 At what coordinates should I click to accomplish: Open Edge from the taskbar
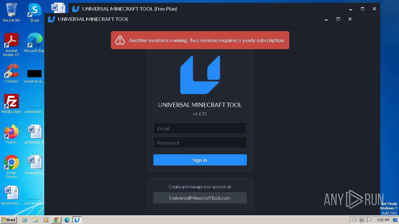67,220
